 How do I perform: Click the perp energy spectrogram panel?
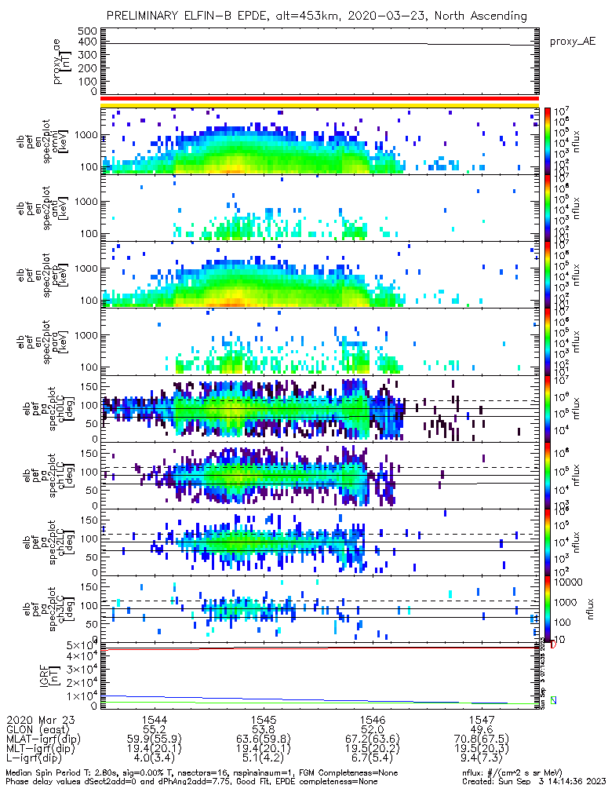click(x=320, y=275)
